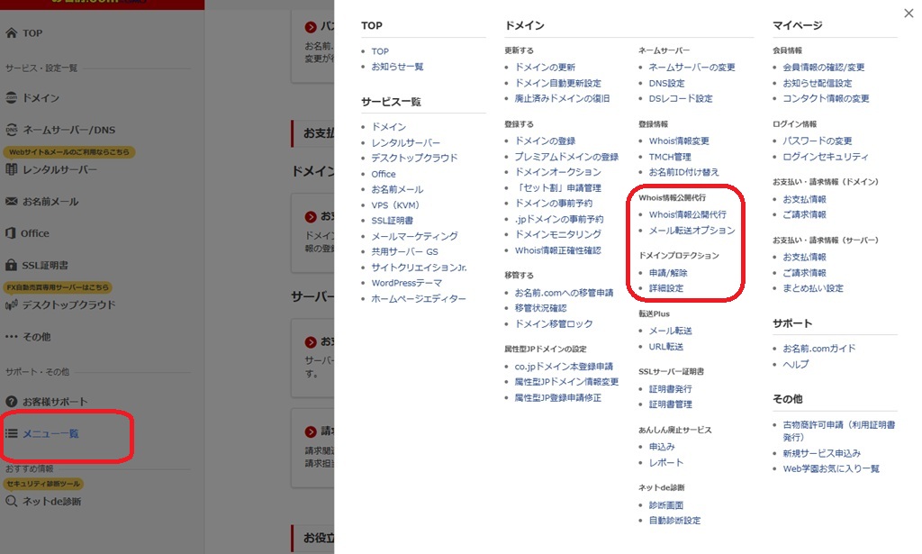Open 申請/解除 under ドメインプロテクション

point(668,272)
